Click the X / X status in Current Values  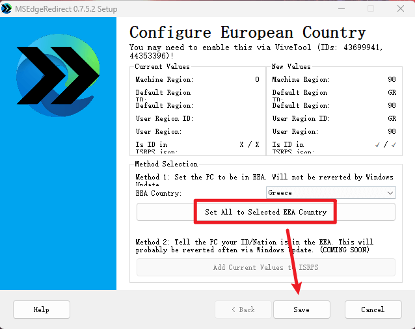click(x=249, y=144)
